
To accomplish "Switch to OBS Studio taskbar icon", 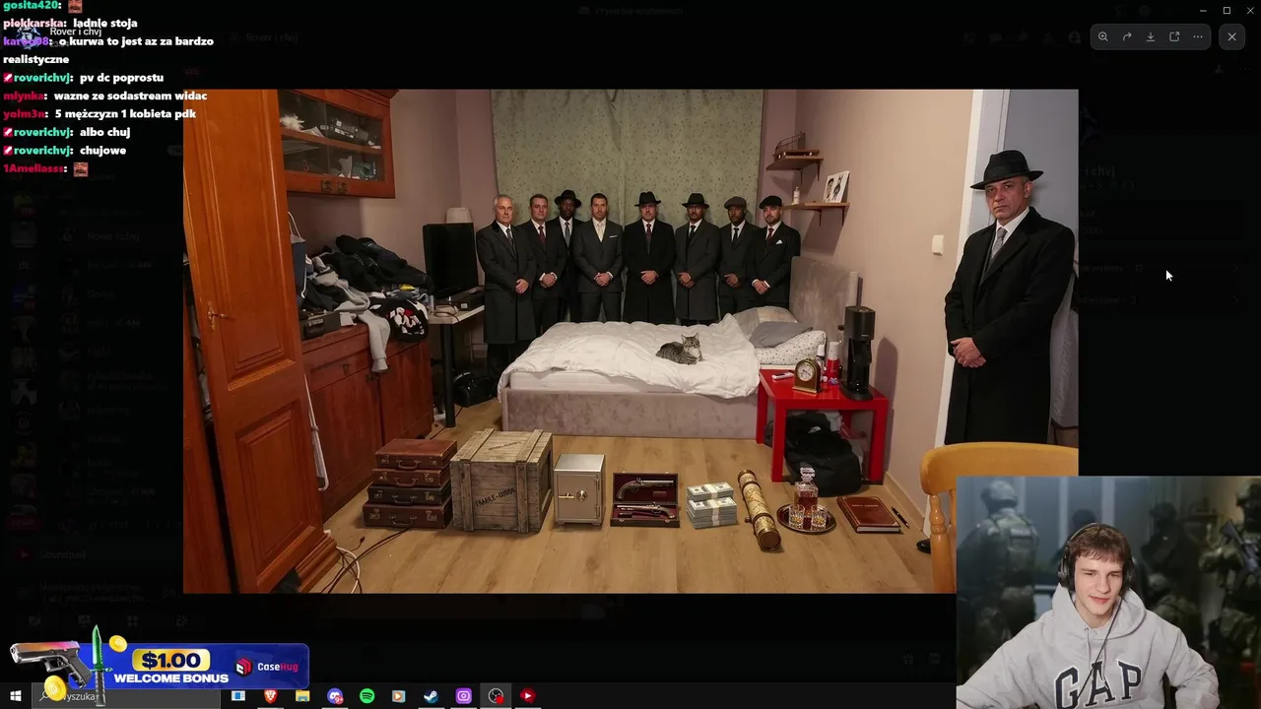I will click(x=496, y=696).
